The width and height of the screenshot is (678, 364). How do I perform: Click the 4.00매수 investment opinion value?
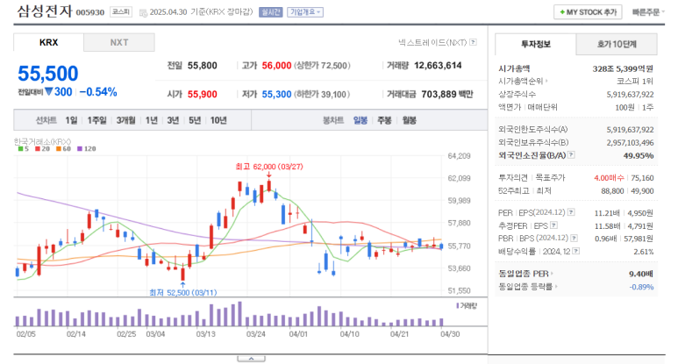click(609, 178)
